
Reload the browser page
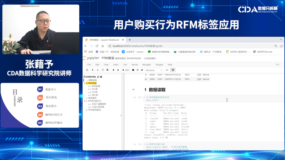(97, 46)
